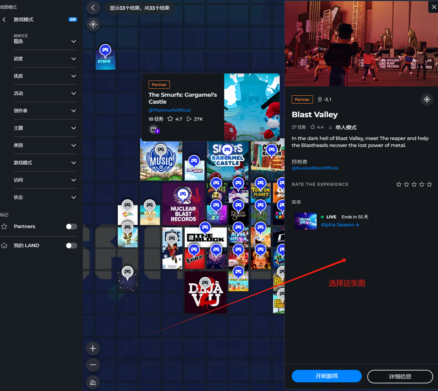The image size is (438, 391).
Task: Close the Blast Valley detail panel
Action: [x=434, y=7]
